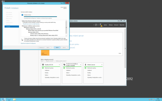
Task: Open Události in Služba AD DS tile
Action: click(x=47, y=70)
